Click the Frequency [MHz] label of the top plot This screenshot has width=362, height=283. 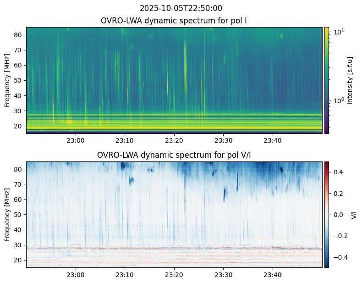7,80
